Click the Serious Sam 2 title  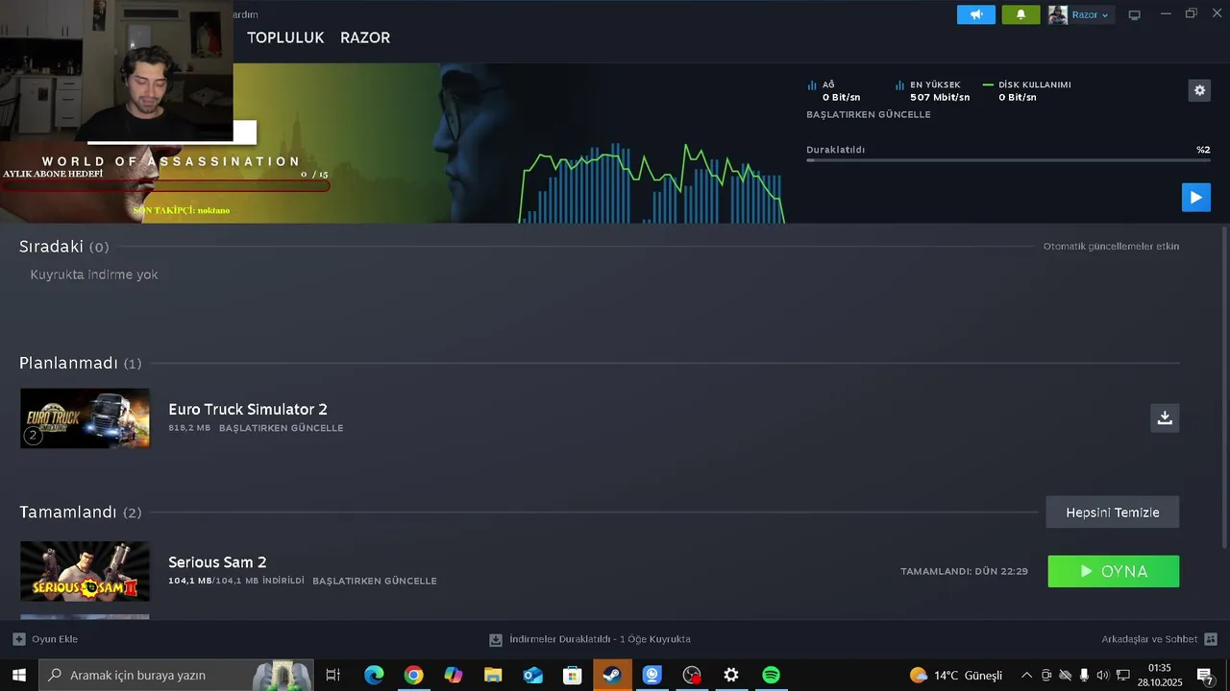click(x=217, y=562)
